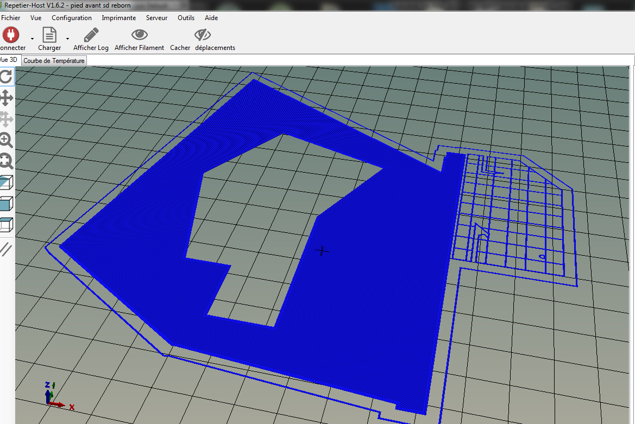Open the Imprimante menu
This screenshot has height=424, width=635.
[118, 18]
